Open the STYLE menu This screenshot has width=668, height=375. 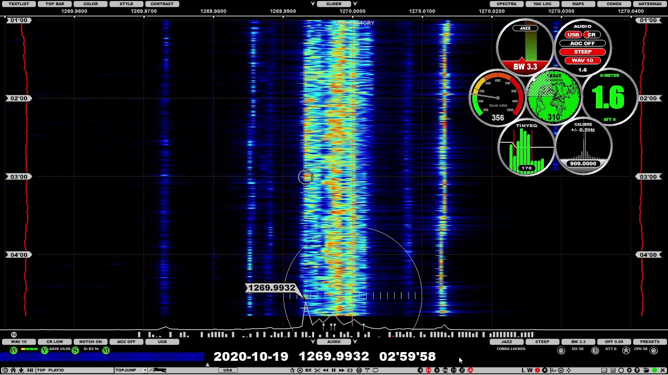coord(126,4)
